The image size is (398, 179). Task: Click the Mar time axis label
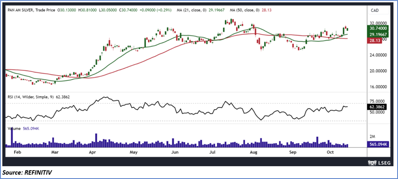click(x=55, y=152)
